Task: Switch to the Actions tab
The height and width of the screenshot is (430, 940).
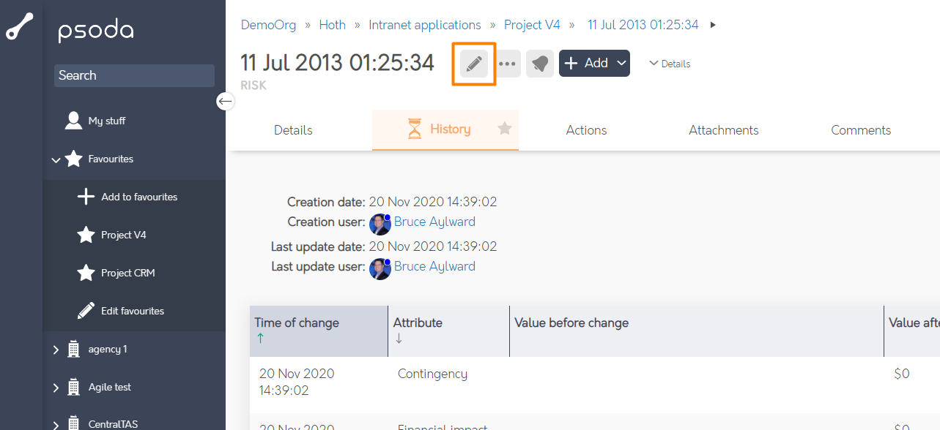Action: pyautogui.click(x=586, y=130)
